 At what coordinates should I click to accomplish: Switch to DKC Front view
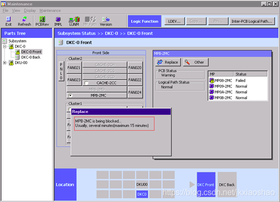tap(206, 184)
